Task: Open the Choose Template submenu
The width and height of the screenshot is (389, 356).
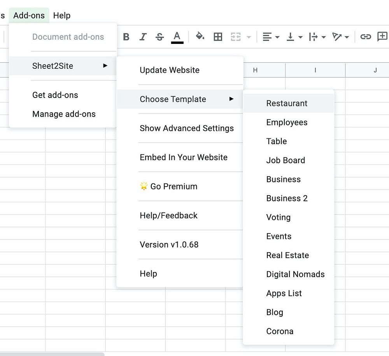Action: (180, 99)
